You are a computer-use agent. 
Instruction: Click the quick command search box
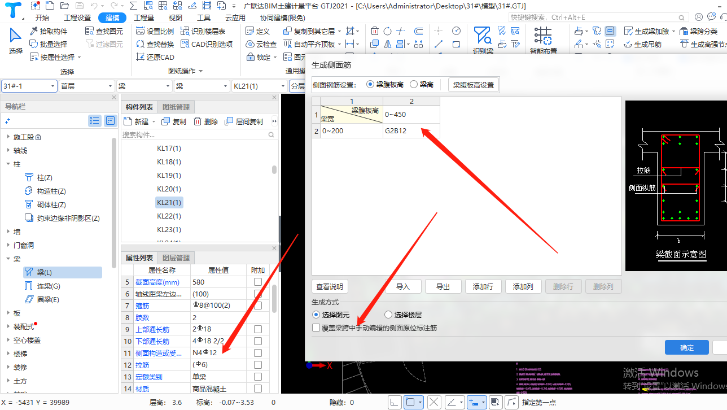coord(598,18)
